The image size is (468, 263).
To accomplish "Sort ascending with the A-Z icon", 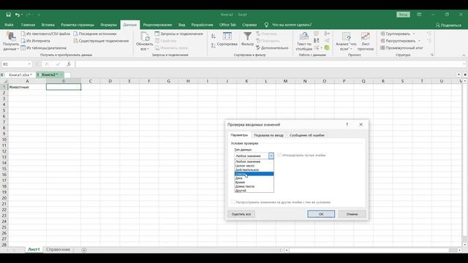I will 214,36.
